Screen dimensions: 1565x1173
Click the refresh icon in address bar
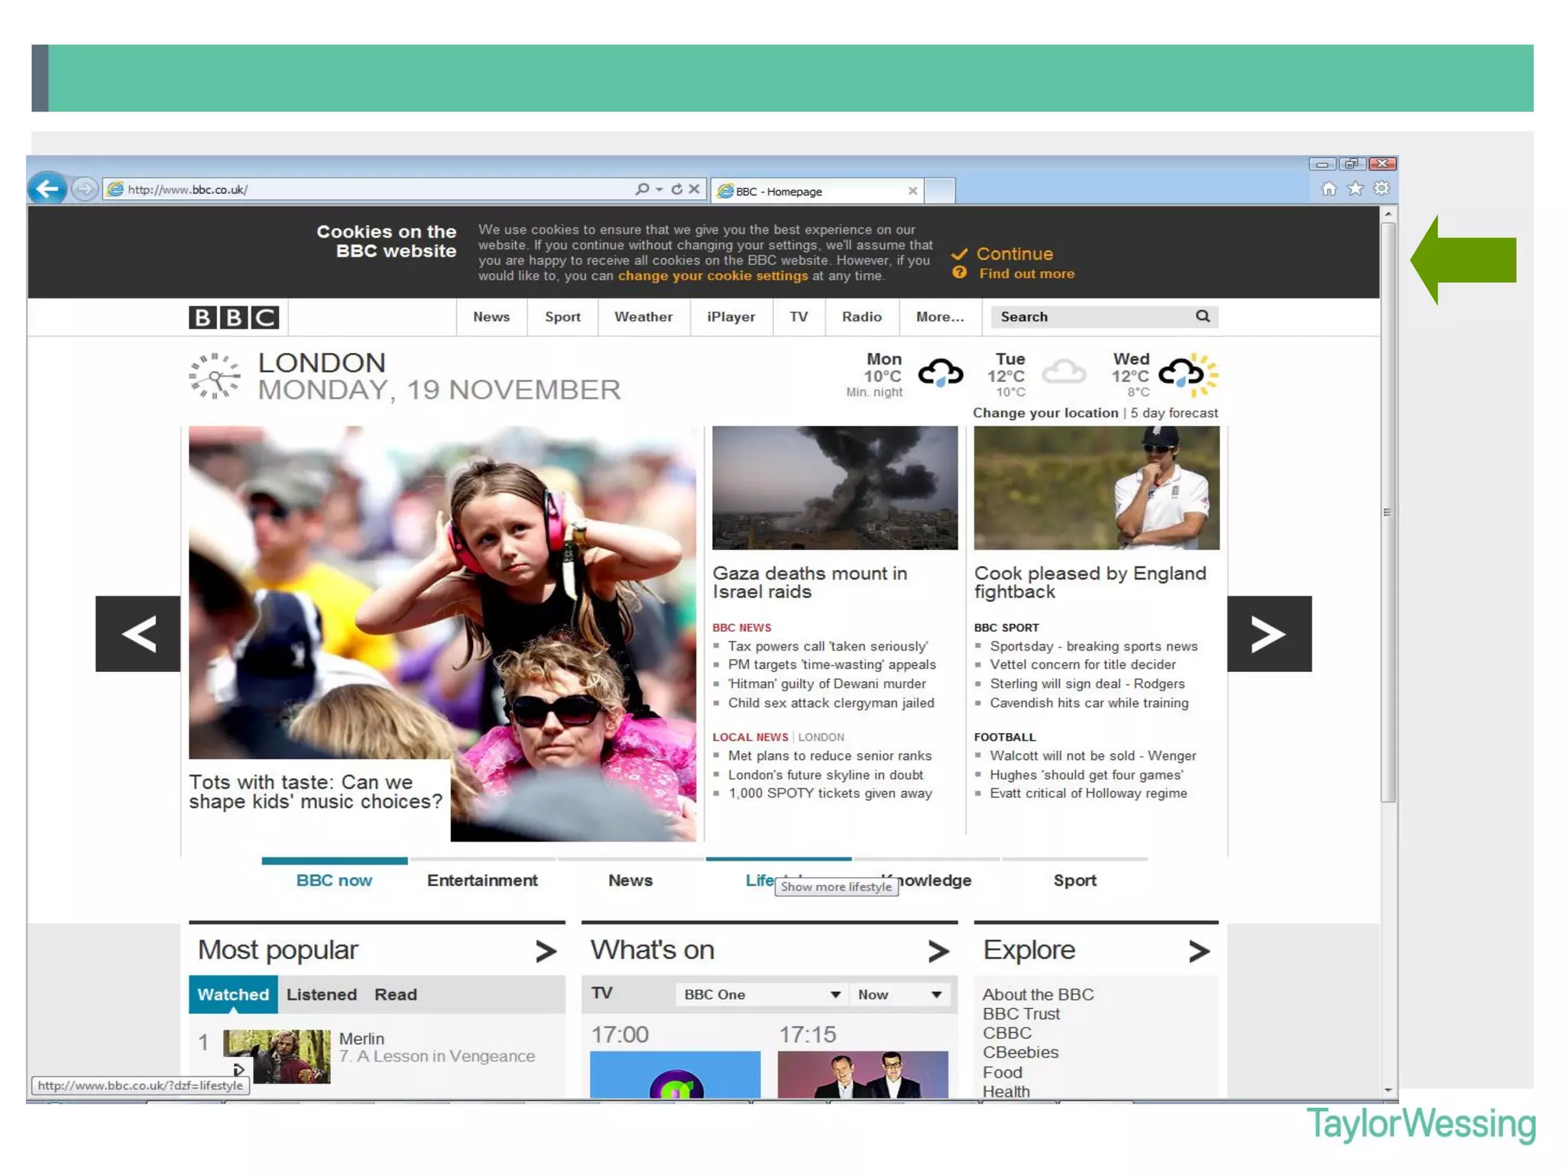tap(676, 189)
